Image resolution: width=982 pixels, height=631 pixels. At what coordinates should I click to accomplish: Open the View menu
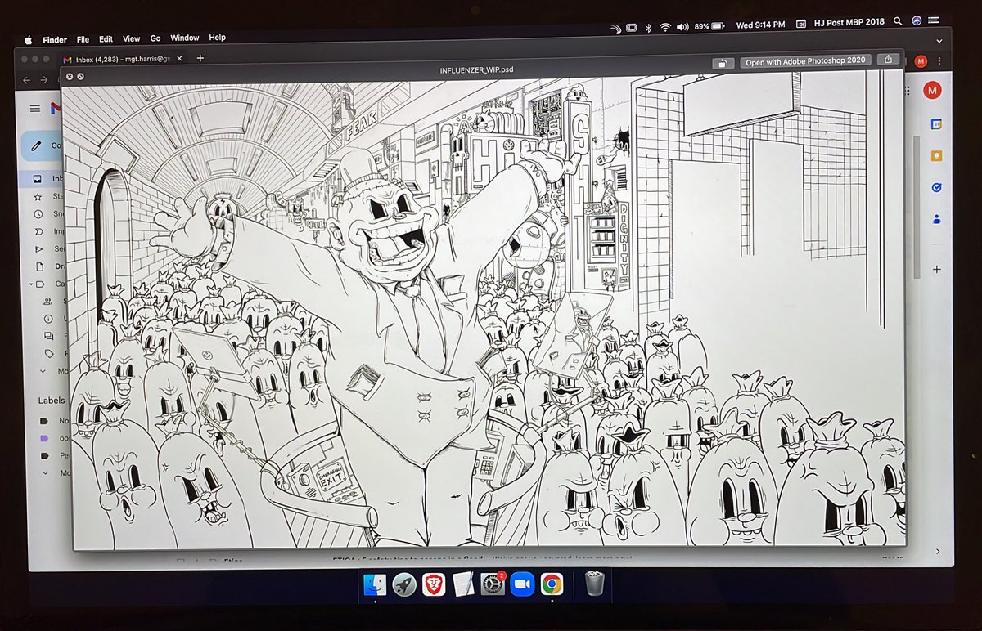pyautogui.click(x=131, y=38)
